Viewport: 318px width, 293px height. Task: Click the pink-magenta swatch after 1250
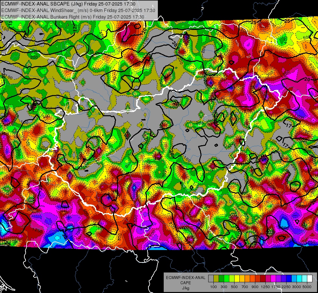[x=268, y=279]
